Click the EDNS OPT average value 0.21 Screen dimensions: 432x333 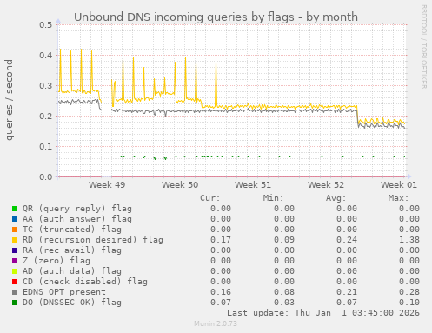[347, 292]
